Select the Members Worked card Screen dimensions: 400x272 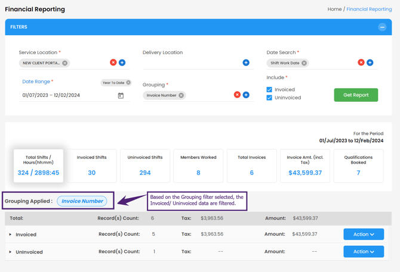pyautogui.click(x=198, y=165)
